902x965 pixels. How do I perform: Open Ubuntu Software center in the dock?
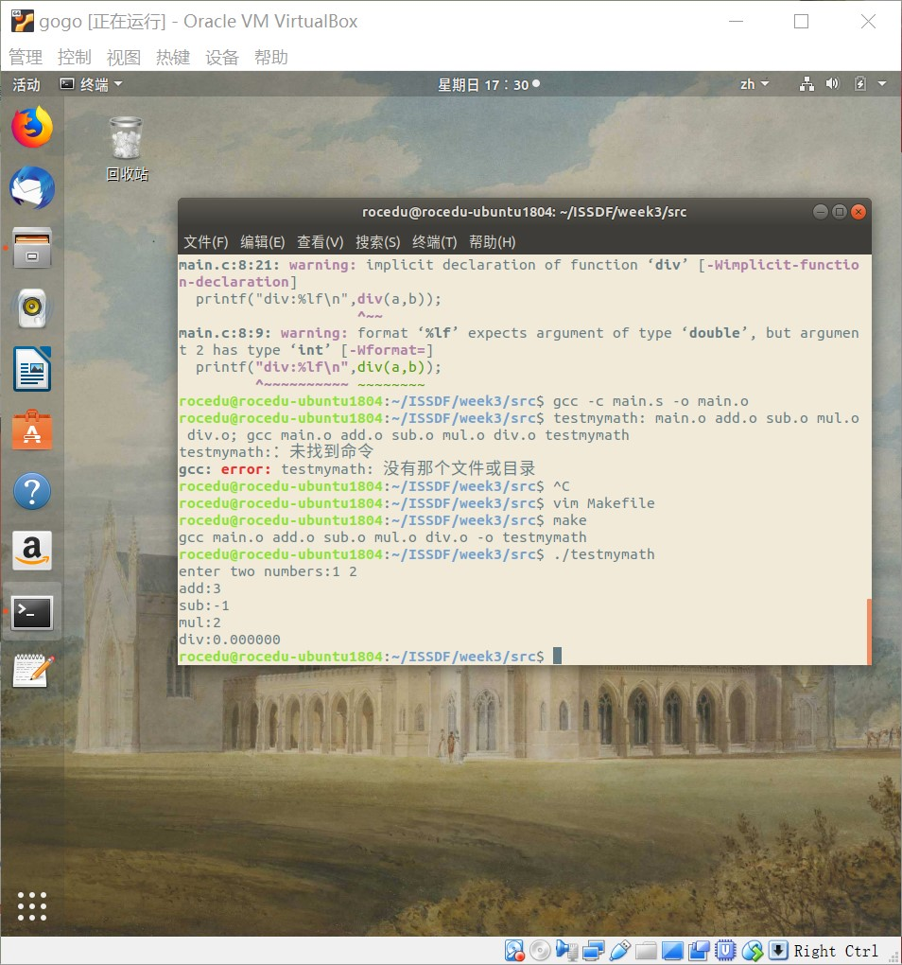(32, 430)
